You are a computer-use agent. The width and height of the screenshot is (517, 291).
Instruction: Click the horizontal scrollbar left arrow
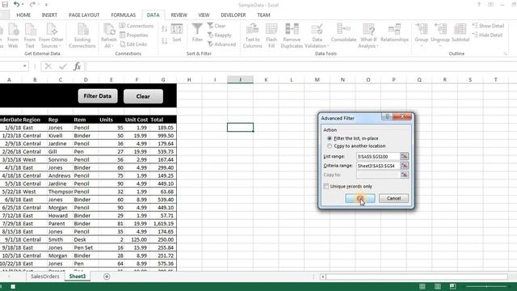(323, 276)
